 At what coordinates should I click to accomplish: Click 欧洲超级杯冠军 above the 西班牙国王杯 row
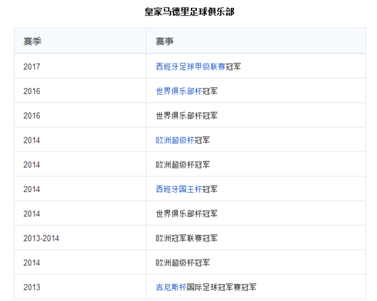pos(183,164)
